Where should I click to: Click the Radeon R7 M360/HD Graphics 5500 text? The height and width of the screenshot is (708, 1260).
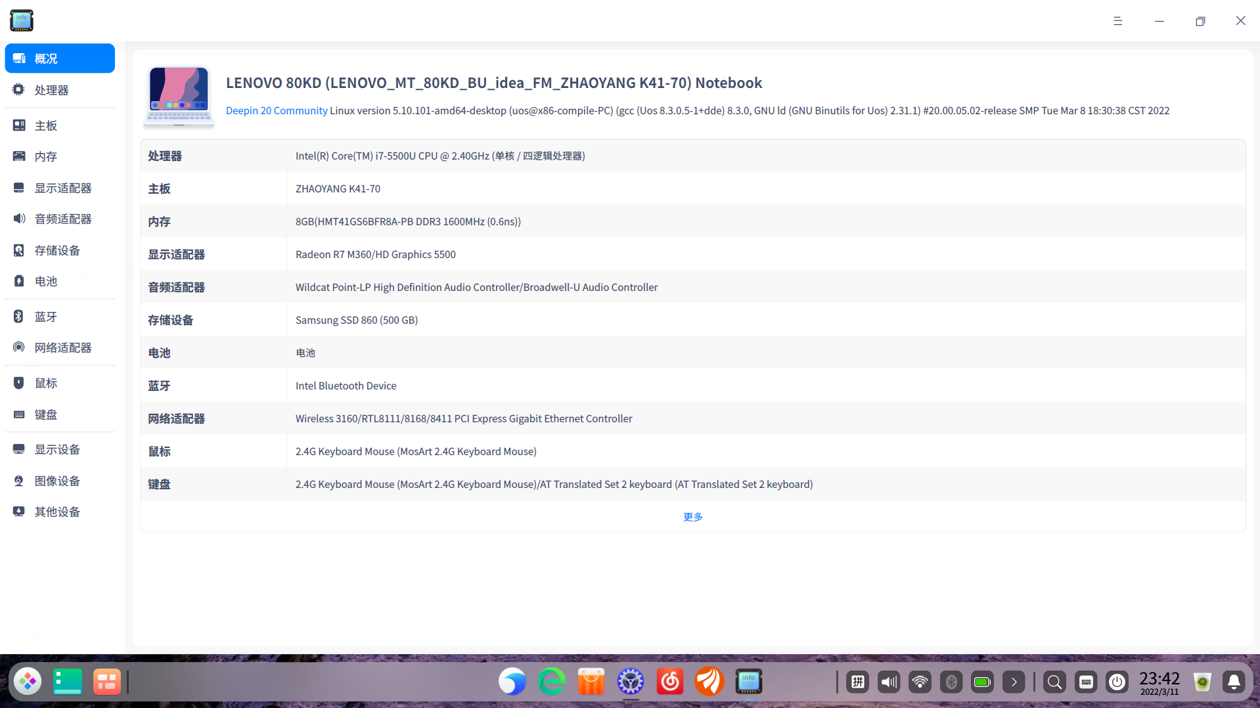coord(376,254)
